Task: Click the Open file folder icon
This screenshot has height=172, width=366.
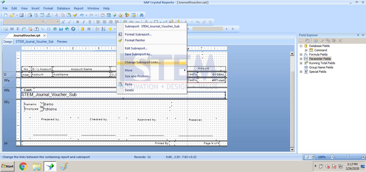Action: click(12, 15)
